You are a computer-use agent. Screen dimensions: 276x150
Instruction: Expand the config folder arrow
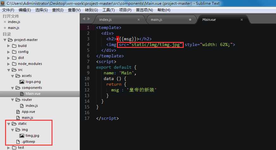tap(9, 52)
